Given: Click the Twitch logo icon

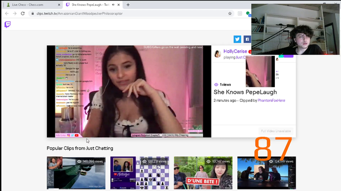Looking at the screenshot, I should (x=7, y=24).
